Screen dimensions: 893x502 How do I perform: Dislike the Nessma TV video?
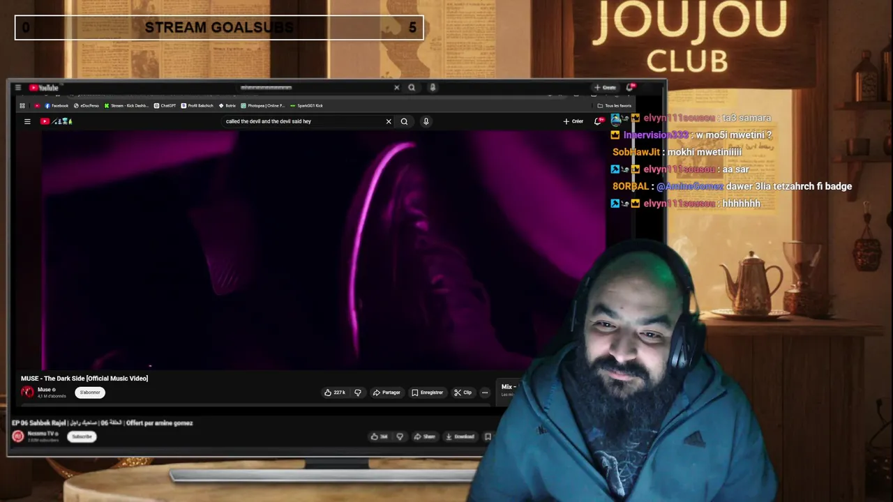coord(400,436)
